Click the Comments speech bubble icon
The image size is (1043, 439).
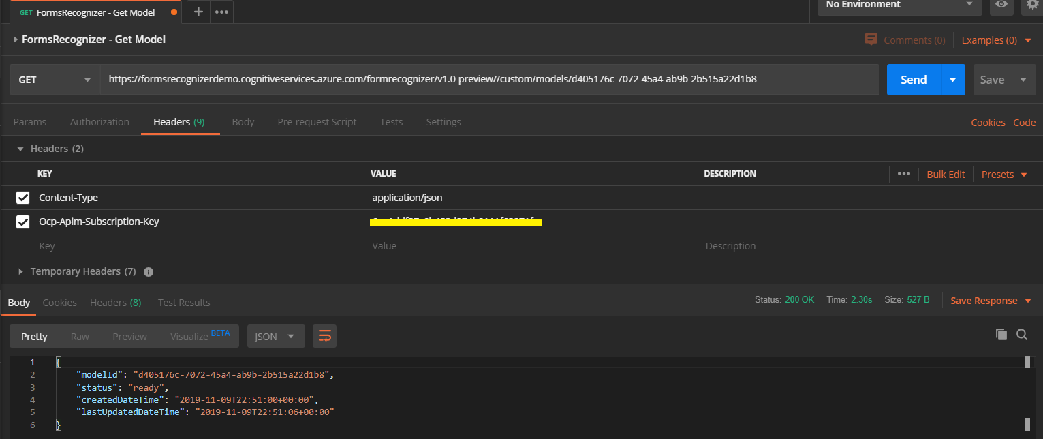click(x=871, y=40)
